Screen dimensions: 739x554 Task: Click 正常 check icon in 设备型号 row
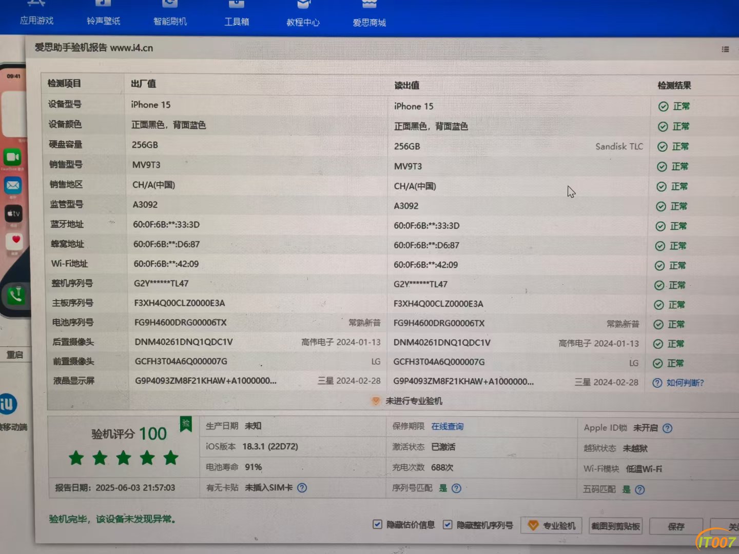(x=663, y=106)
